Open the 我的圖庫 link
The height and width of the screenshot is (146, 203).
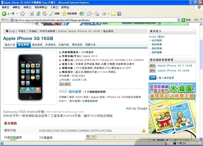pos(157,52)
